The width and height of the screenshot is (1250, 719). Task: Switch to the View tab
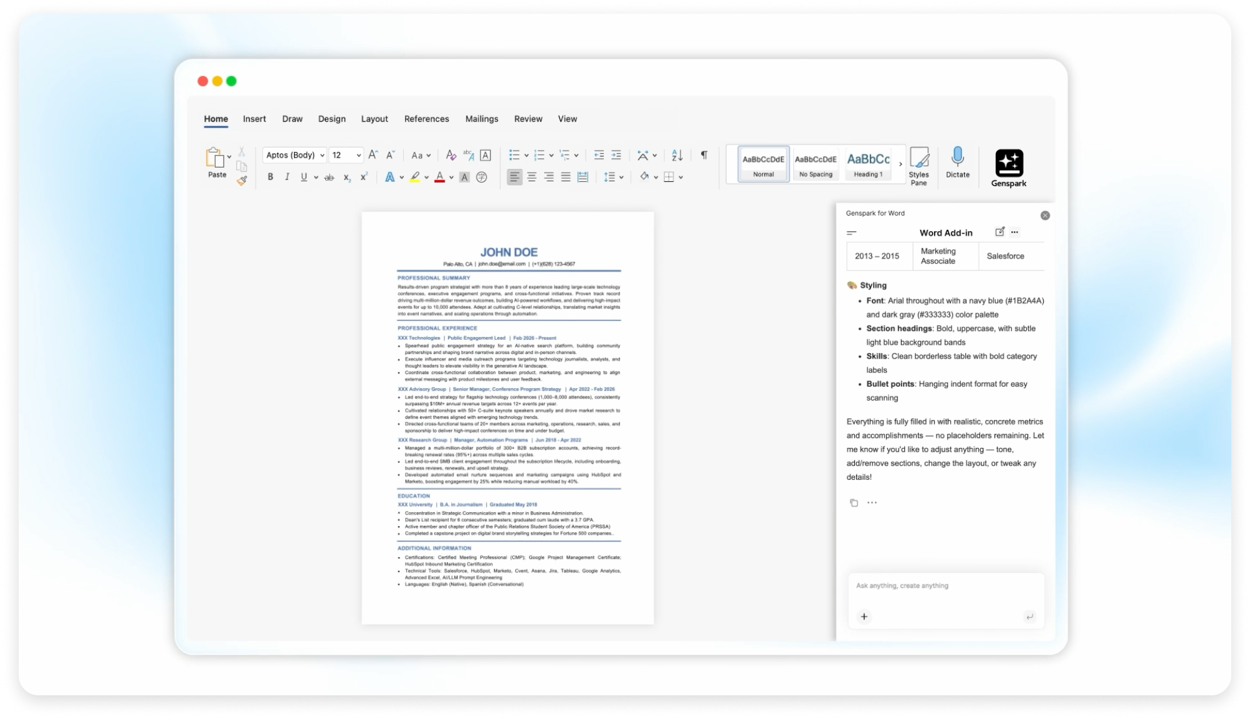(x=568, y=119)
